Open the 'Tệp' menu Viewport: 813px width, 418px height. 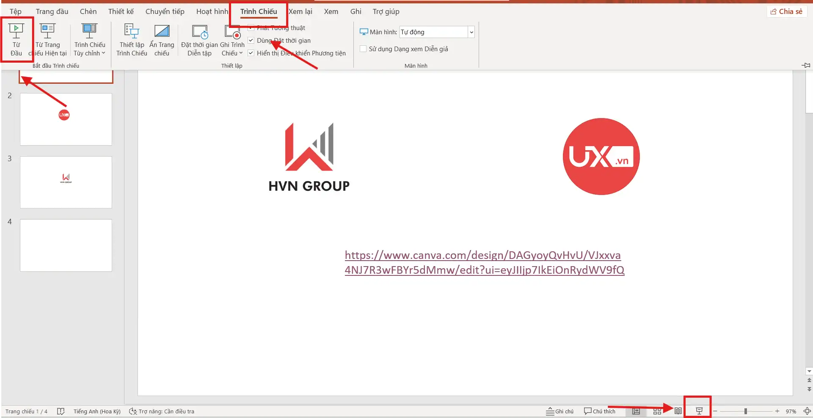(x=15, y=11)
